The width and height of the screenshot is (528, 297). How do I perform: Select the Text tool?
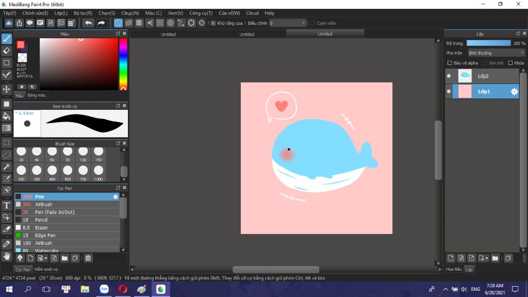(x=7, y=205)
